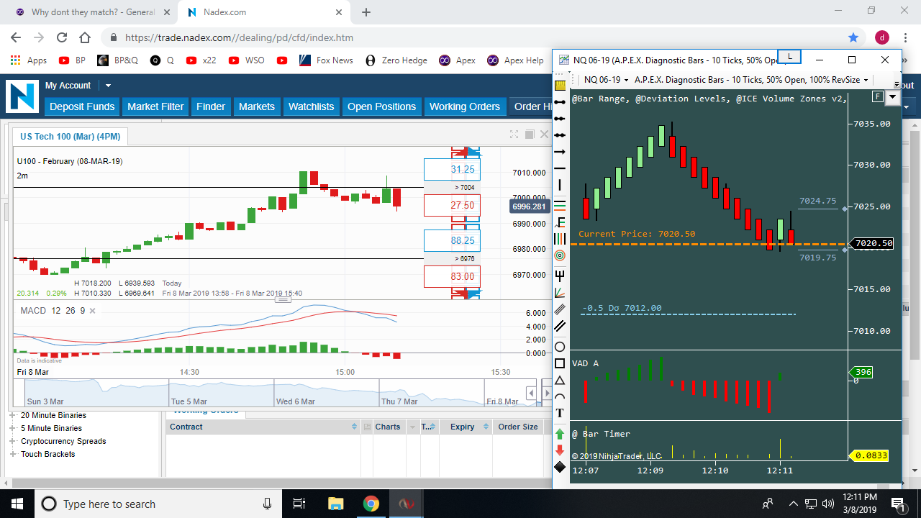Close the US Tech 100 chart panel
The height and width of the screenshot is (518, 921).
[x=544, y=135]
